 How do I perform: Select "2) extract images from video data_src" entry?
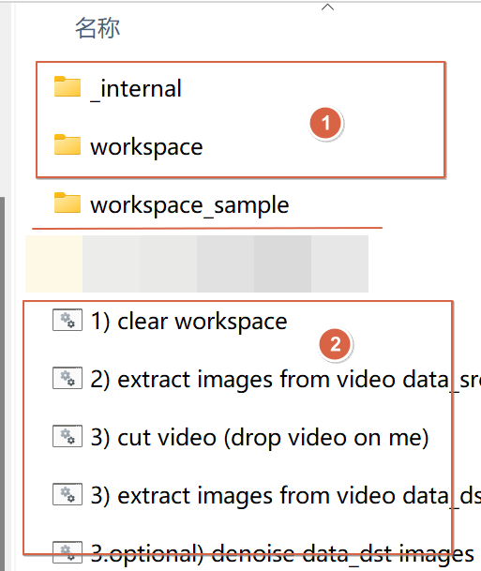coord(285,380)
